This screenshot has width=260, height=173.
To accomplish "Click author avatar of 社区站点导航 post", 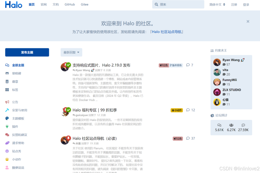I will coord(65,140).
